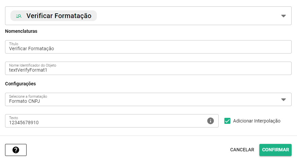Click the Selecione a formatação label
This screenshot has height=162, width=297.
28,96
